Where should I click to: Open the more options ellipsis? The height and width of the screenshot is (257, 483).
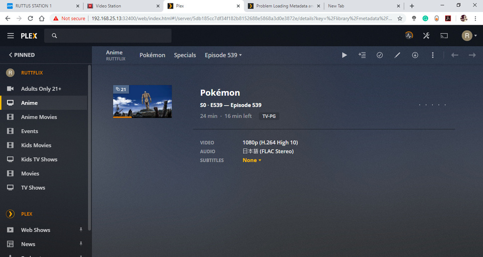tap(433, 55)
